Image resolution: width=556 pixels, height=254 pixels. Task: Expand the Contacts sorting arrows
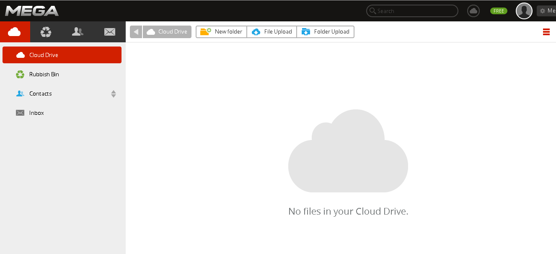(x=113, y=93)
